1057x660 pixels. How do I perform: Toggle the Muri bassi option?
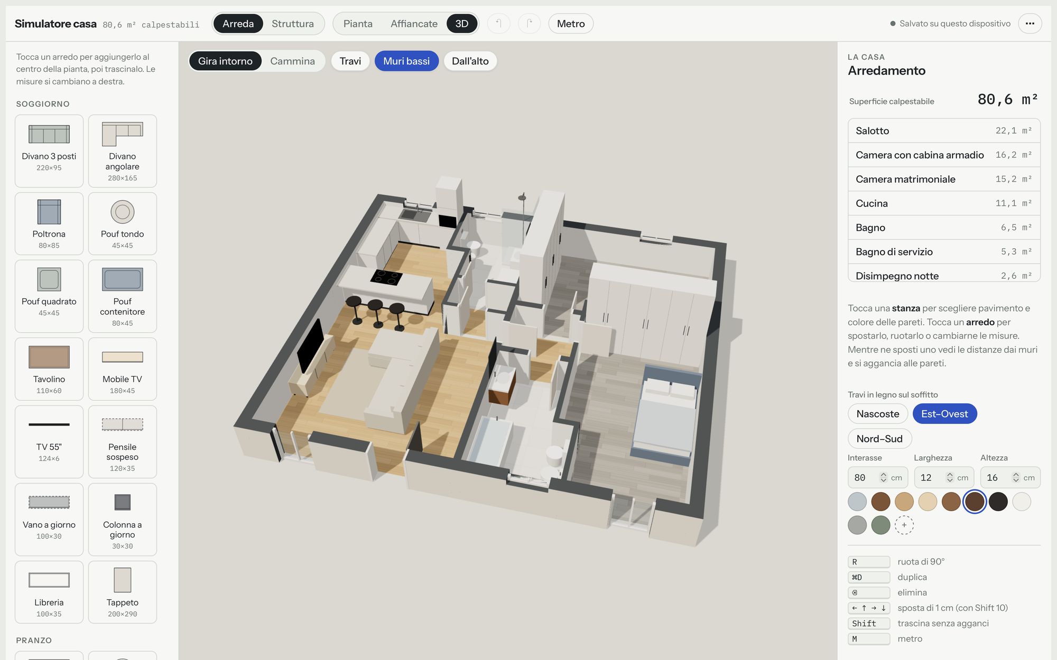[x=406, y=61]
